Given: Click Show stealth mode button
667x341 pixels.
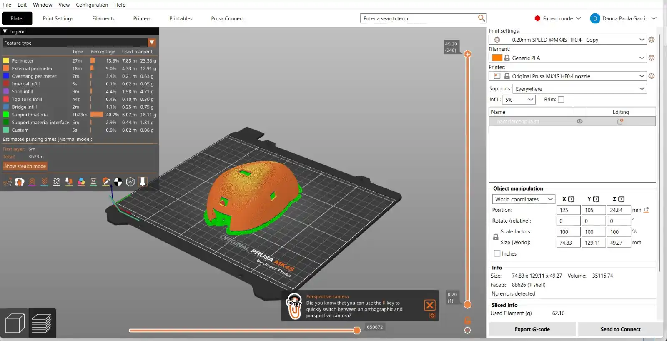Looking at the screenshot, I should (25, 166).
